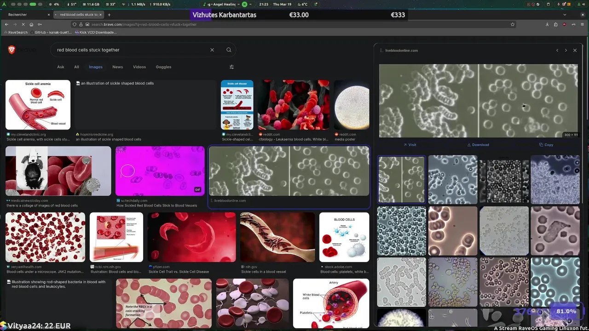Click the 6°C weather indicator in top bar
The image size is (589, 331).
click(x=305, y=4)
